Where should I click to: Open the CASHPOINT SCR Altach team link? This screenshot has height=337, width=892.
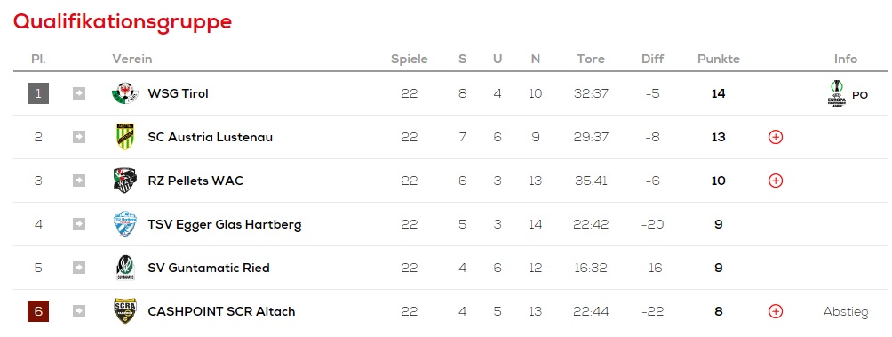(x=221, y=311)
